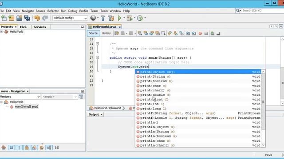Click the Uncomment editor toolbar icon
The image size is (284, 159).
(218, 34)
